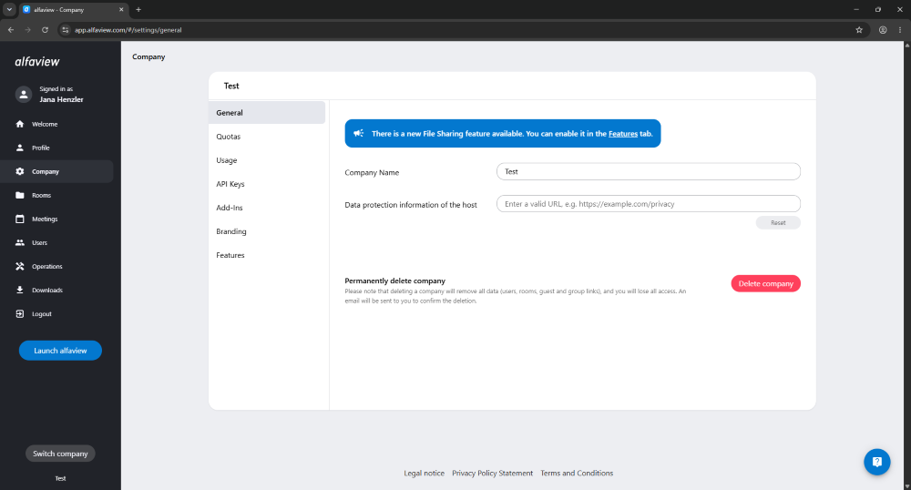Click the Test company title header
Image resolution: width=911 pixels, height=490 pixels.
point(231,86)
